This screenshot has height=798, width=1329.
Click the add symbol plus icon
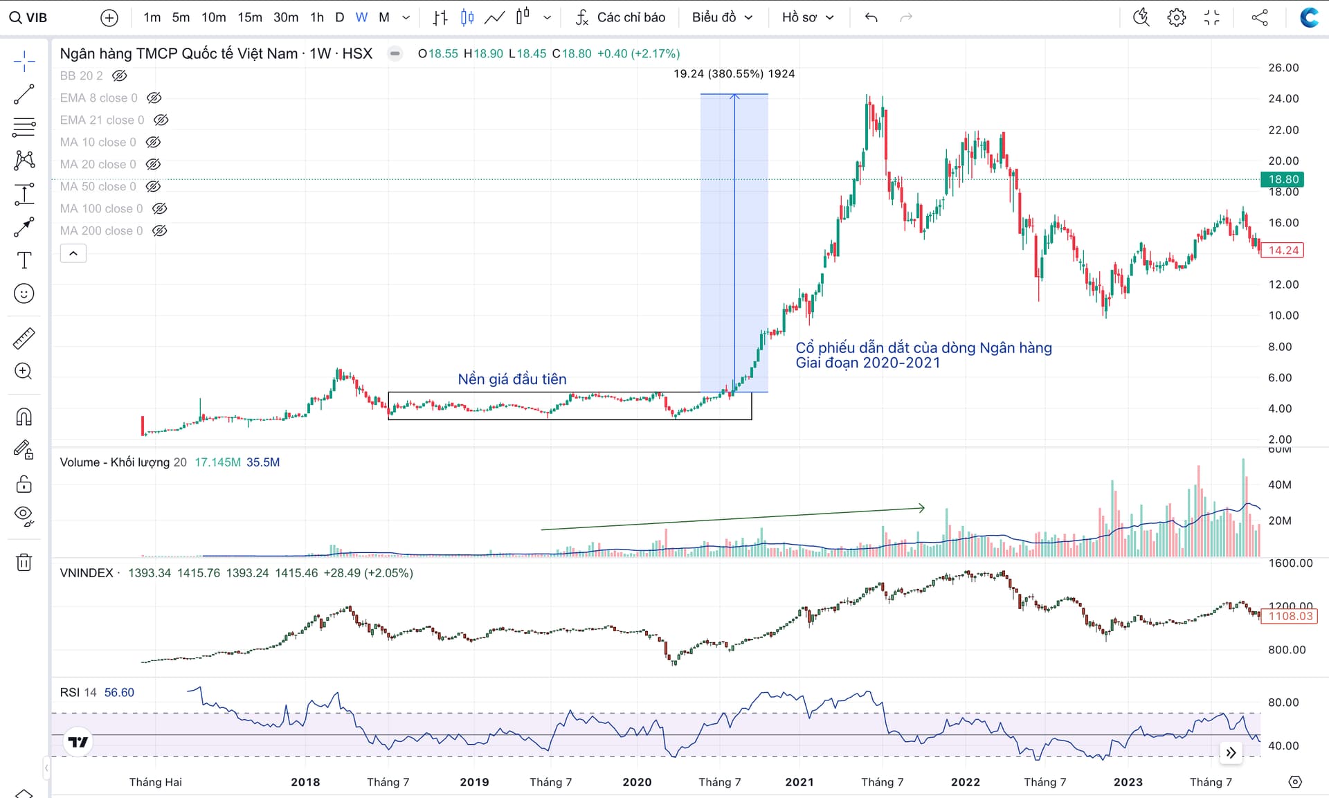click(109, 17)
